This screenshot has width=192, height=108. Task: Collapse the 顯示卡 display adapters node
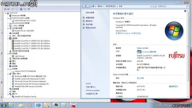[8, 94]
